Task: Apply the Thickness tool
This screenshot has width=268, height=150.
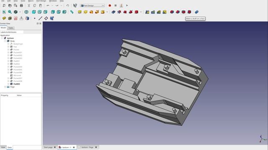Action: pos(189,12)
